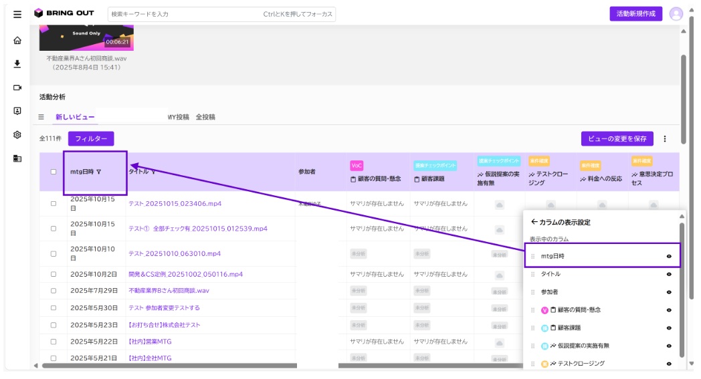
Task: Open the mtg日時 column filter arrow
Action: [99, 172]
